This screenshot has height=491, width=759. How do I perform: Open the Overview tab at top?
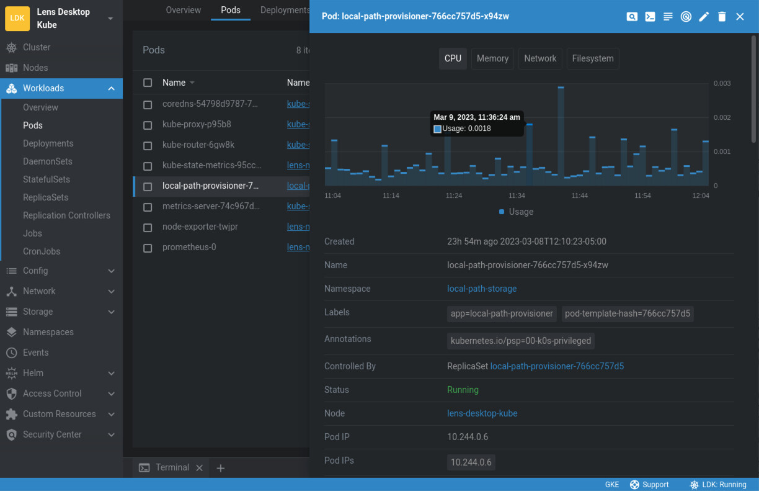[183, 10]
